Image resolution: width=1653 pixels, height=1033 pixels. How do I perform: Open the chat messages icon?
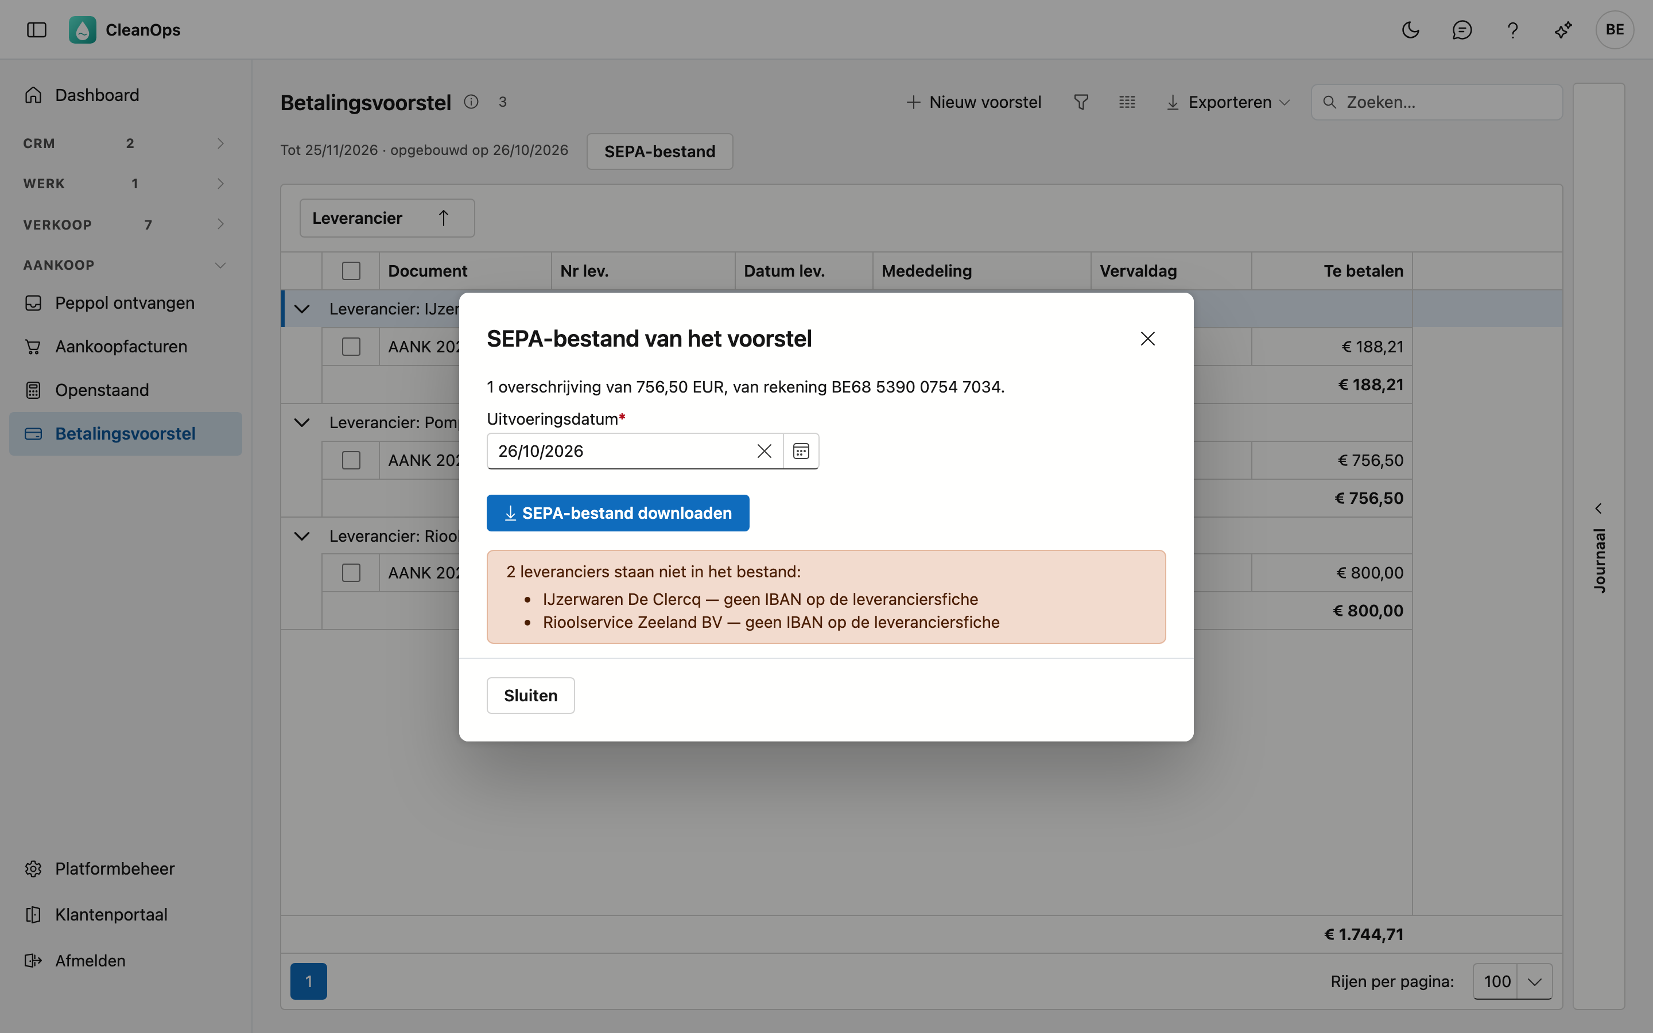point(1462,30)
